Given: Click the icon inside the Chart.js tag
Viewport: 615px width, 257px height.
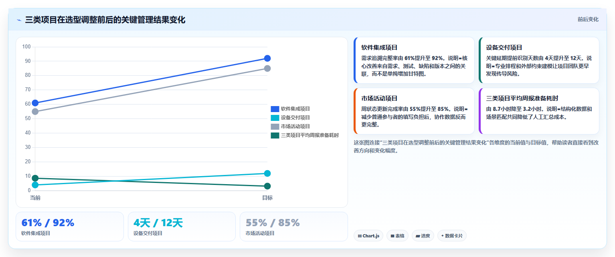Looking at the screenshot, I should tap(360, 236).
